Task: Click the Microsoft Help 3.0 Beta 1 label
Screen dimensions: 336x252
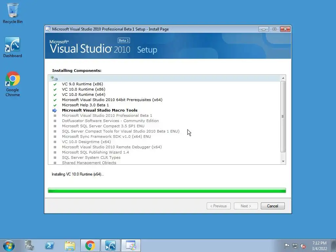Action: tap(85, 105)
